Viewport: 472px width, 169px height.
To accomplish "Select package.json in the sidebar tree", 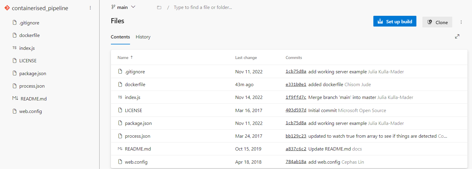I will [x=33, y=73].
